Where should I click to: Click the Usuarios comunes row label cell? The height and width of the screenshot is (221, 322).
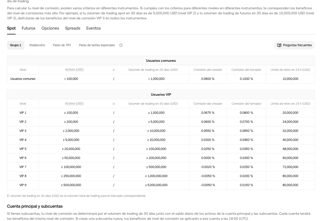(23, 79)
